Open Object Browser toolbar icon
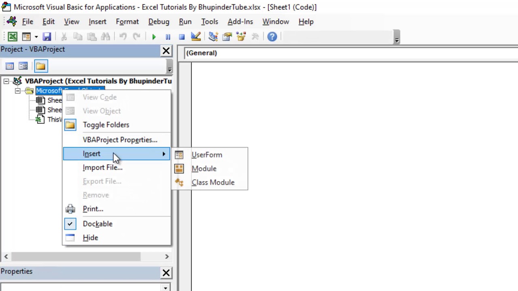The width and height of the screenshot is (518, 291). click(241, 37)
